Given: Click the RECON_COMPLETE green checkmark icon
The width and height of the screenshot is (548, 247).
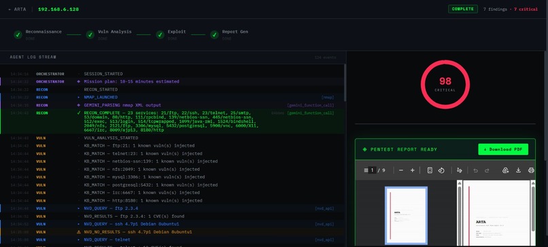Looking at the screenshot, I should pos(79,113).
